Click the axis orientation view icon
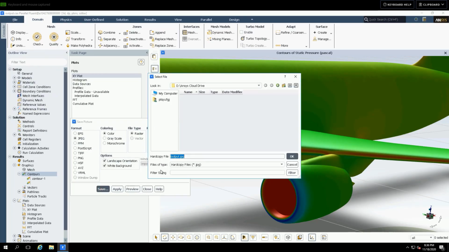Screen dimensions: 449x252 [x=224, y=237]
